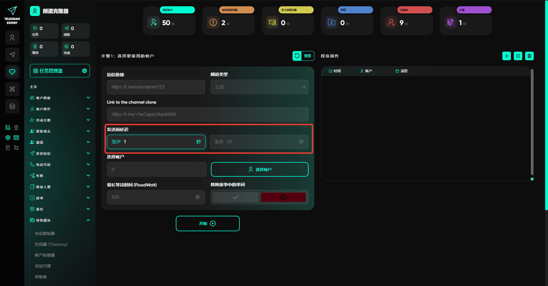
Task: Disable word replacement with the red toggle
Action: tap(283, 197)
